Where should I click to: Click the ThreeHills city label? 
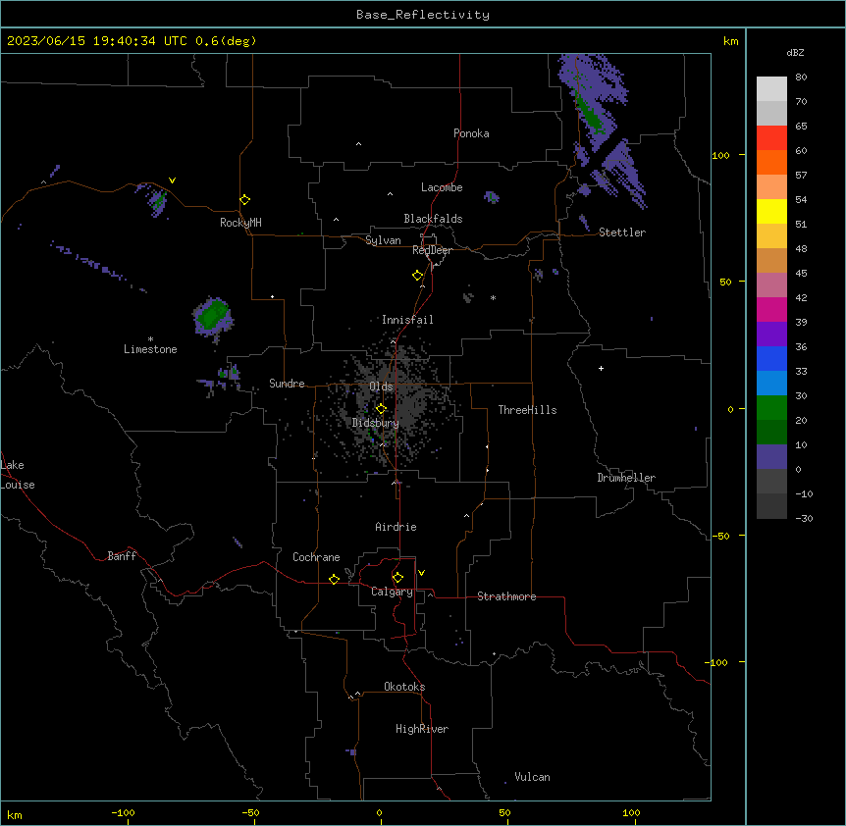527,410
